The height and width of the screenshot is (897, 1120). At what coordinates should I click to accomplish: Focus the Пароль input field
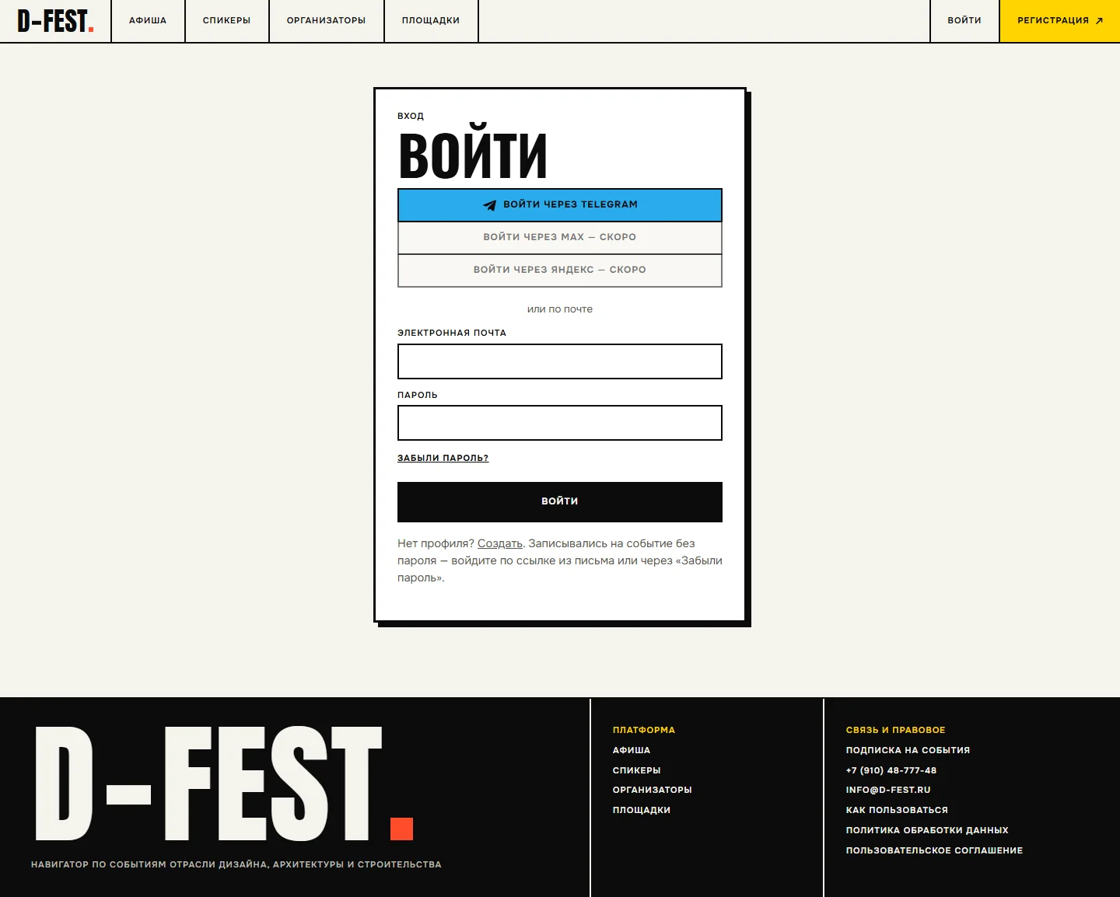[x=560, y=423]
